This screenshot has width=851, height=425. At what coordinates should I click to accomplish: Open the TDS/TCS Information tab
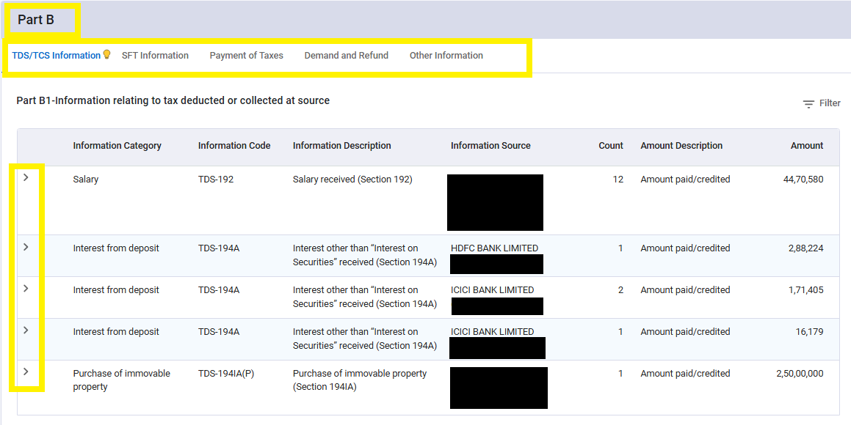(56, 55)
